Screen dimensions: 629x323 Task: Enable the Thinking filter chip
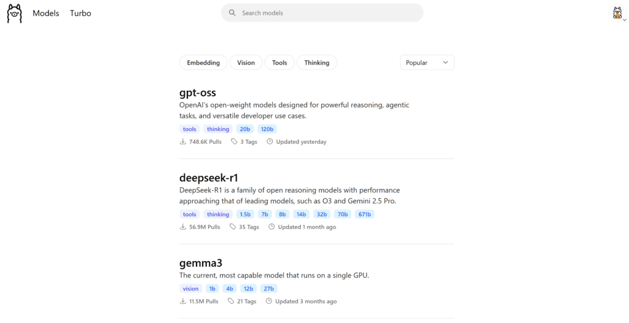316,63
